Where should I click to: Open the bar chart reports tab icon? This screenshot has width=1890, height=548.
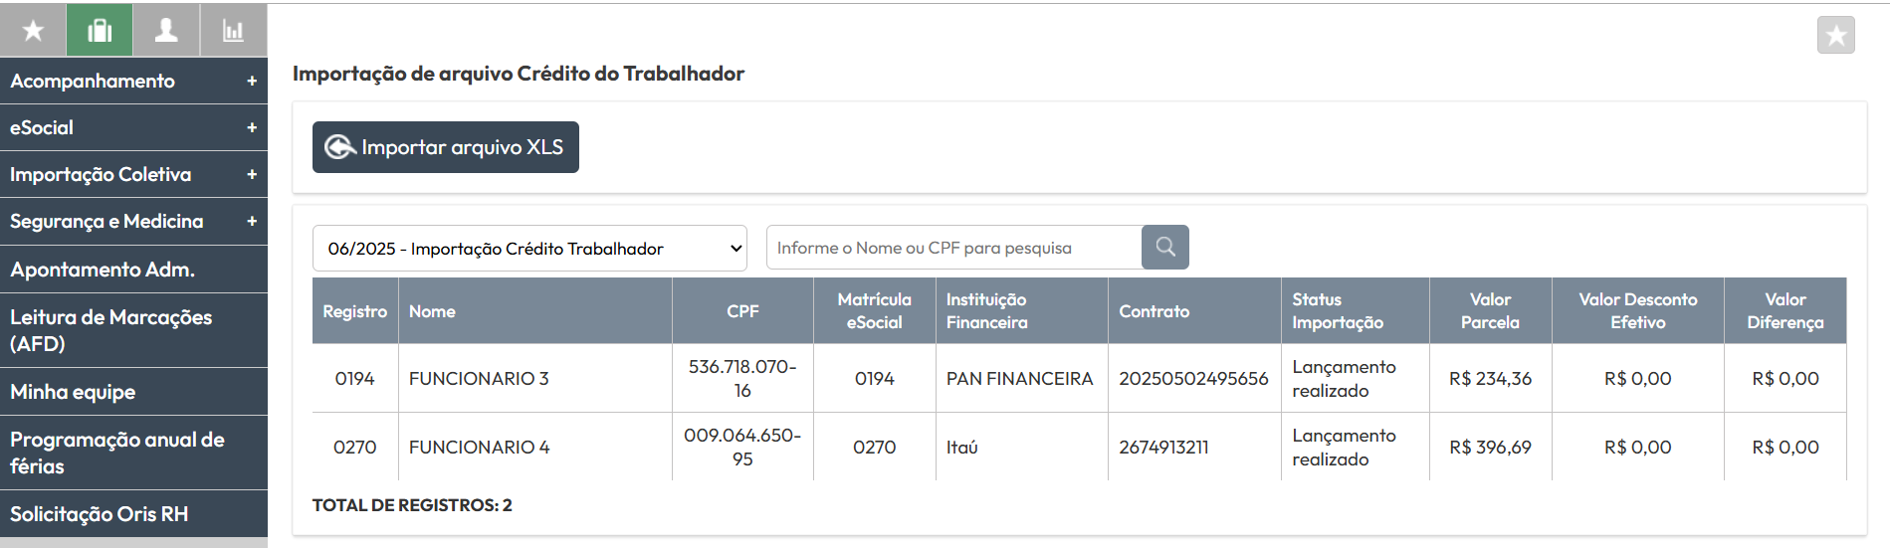coord(234,30)
